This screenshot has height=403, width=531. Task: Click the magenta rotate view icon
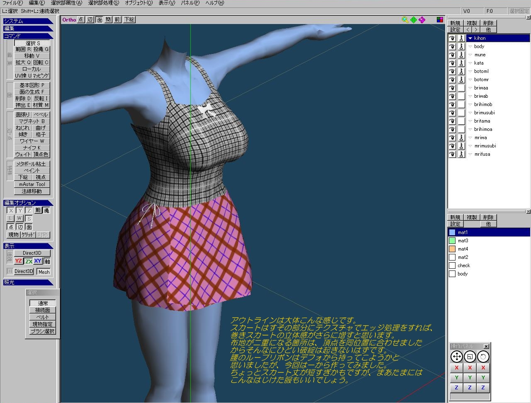tap(422, 19)
